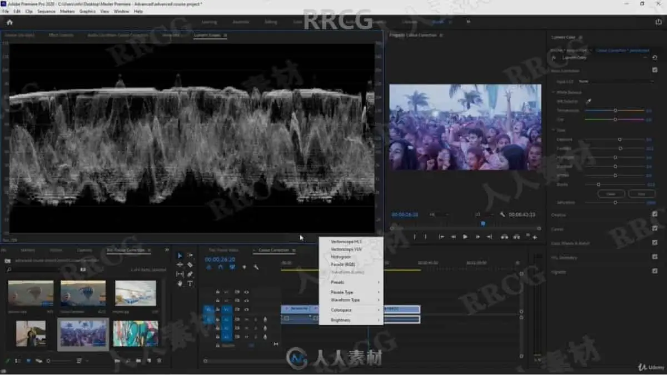The width and height of the screenshot is (667, 375).
Task: Toggle the Vignette checkbox
Action: coord(655,272)
